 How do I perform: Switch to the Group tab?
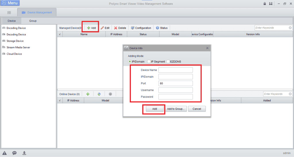click(33, 21)
